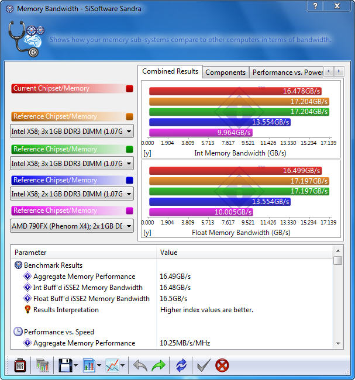Save results with the floppy disk icon

[x=66, y=365]
